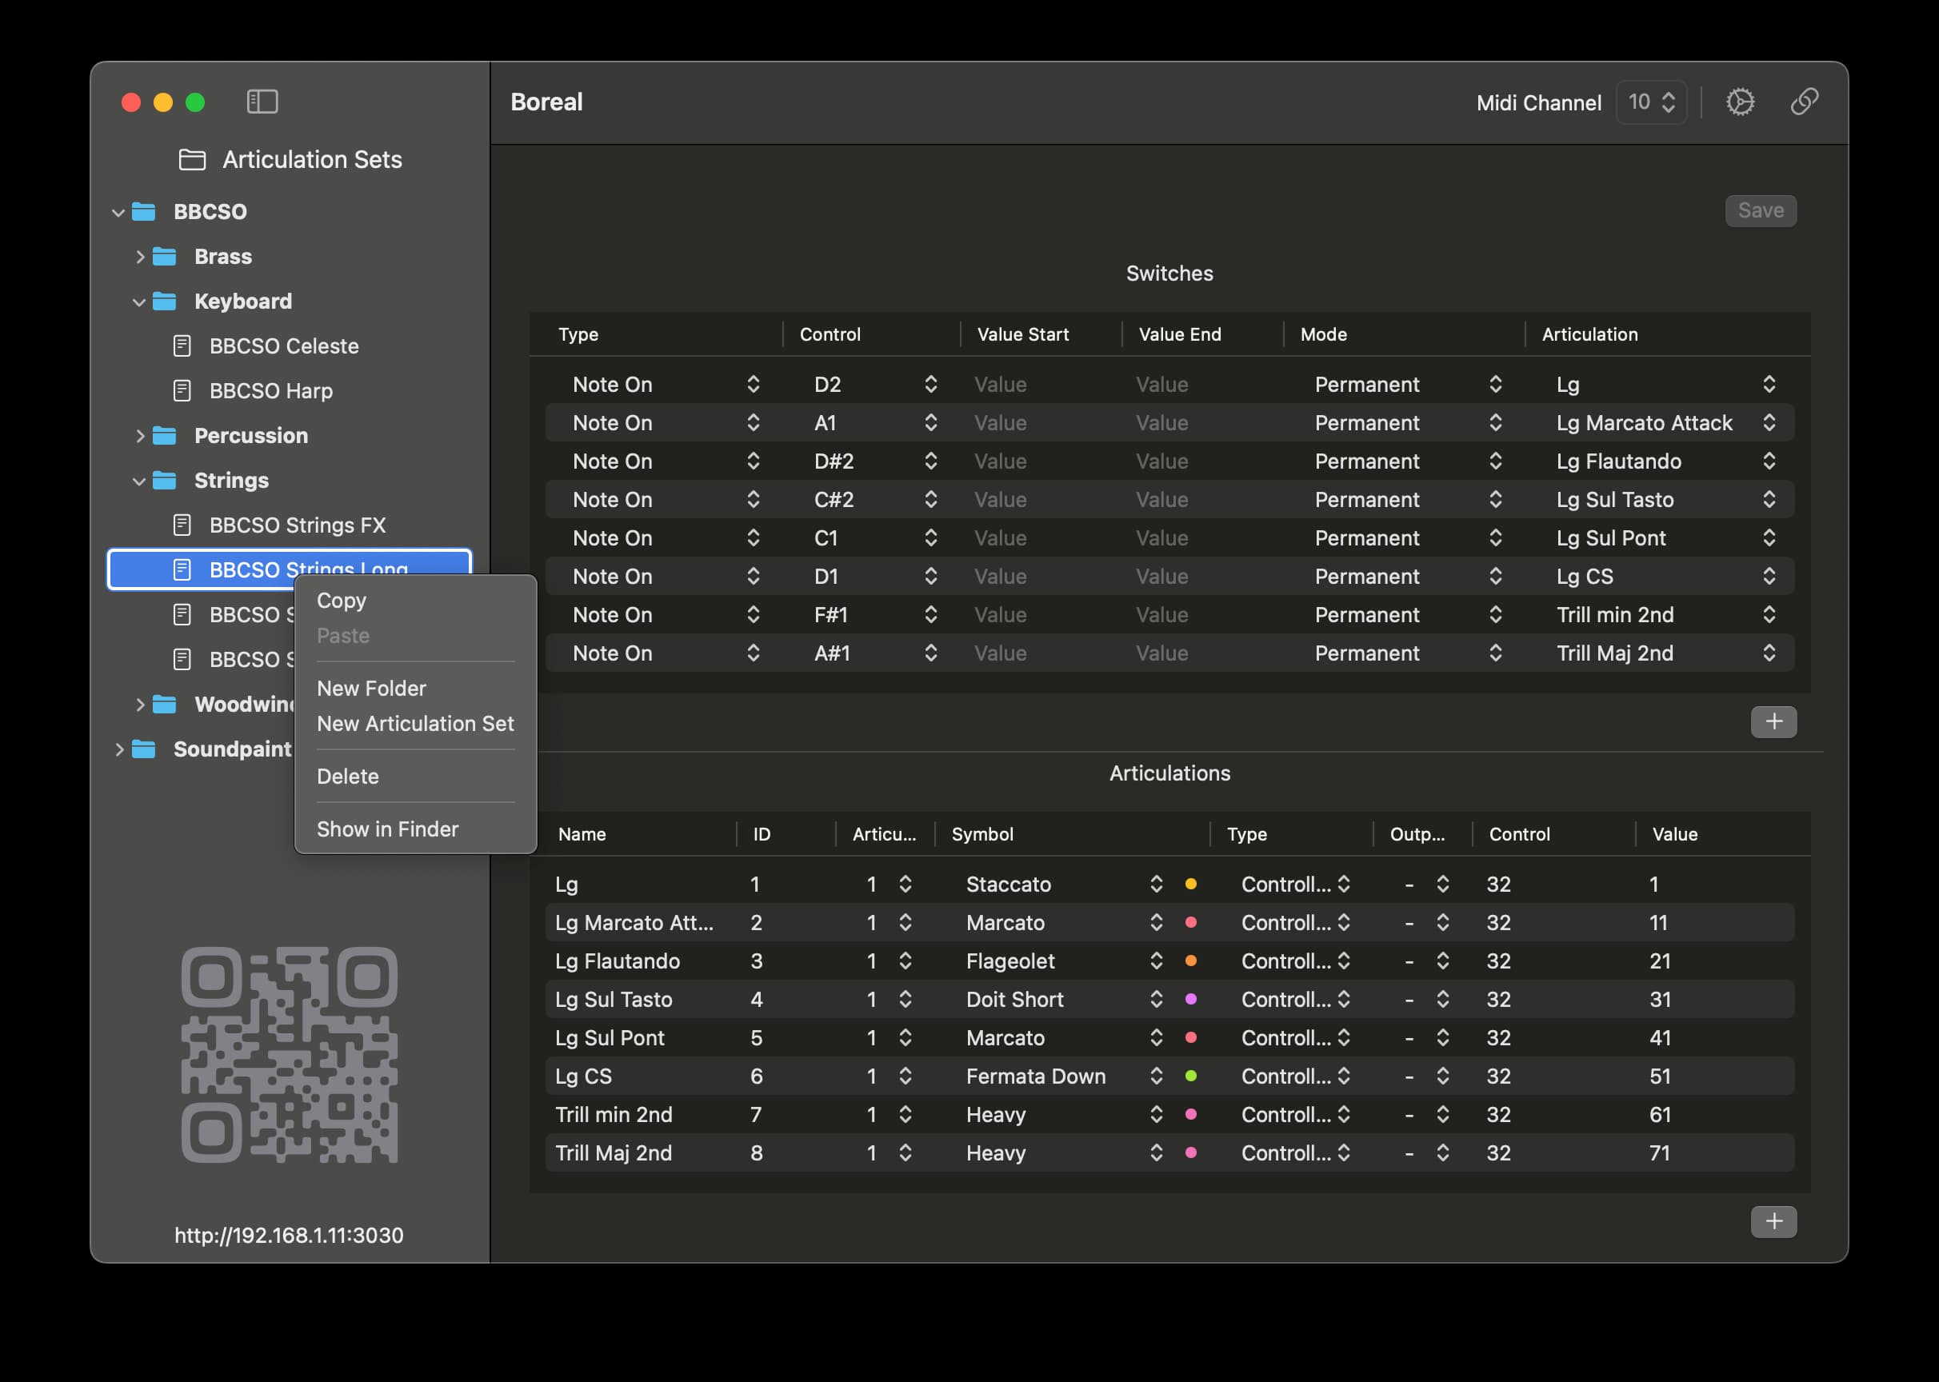This screenshot has width=1939, height=1382.
Task: Choose New Articulation Set menu item
Action: [x=415, y=723]
